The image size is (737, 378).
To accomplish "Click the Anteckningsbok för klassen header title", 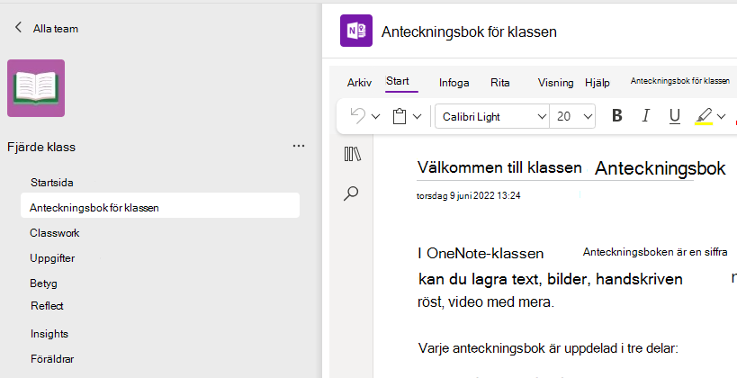I will pos(469,31).
